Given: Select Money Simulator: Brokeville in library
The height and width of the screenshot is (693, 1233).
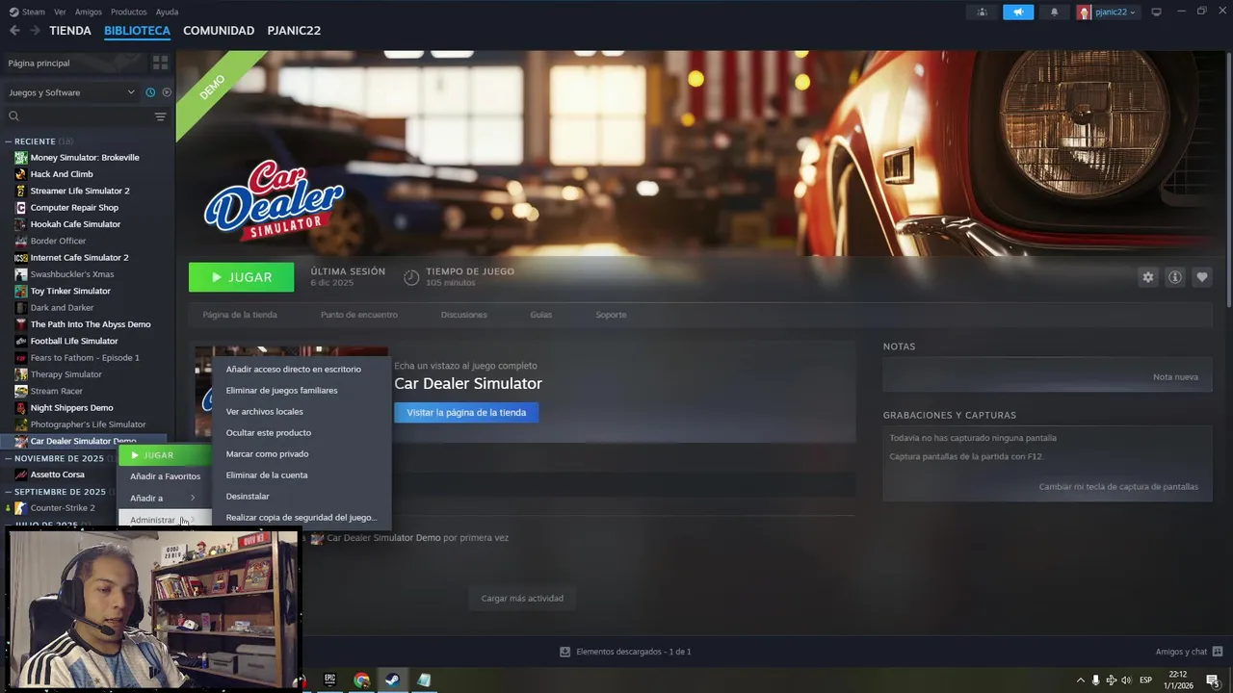Looking at the screenshot, I should coord(85,157).
